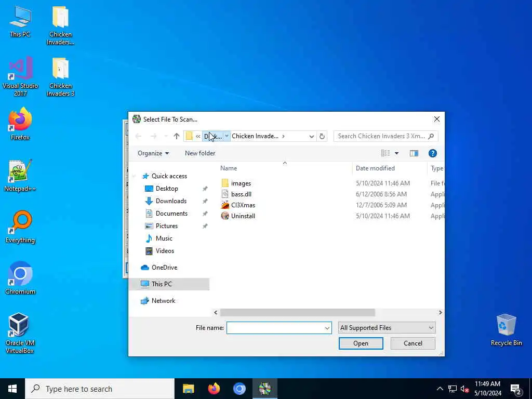Viewport: 532px width, 399px height.
Task: Open dialog Help question mark
Action: pyautogui.click(x=433, y=153)
